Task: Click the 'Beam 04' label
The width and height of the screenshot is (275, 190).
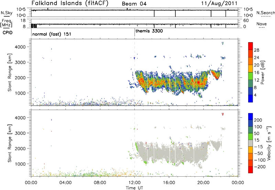Action: (x=134, y=4)
